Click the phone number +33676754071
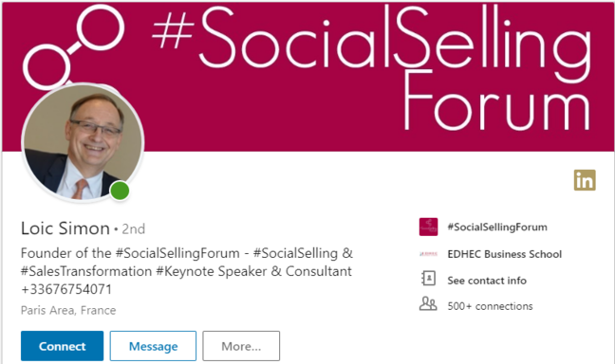 pos(66,289)
